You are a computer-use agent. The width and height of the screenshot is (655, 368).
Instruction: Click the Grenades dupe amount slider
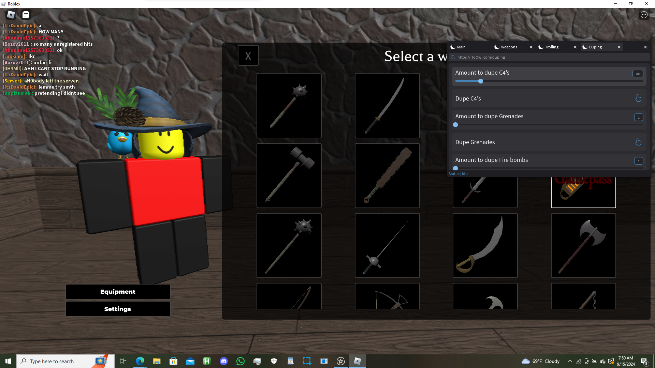click(456, 125)
